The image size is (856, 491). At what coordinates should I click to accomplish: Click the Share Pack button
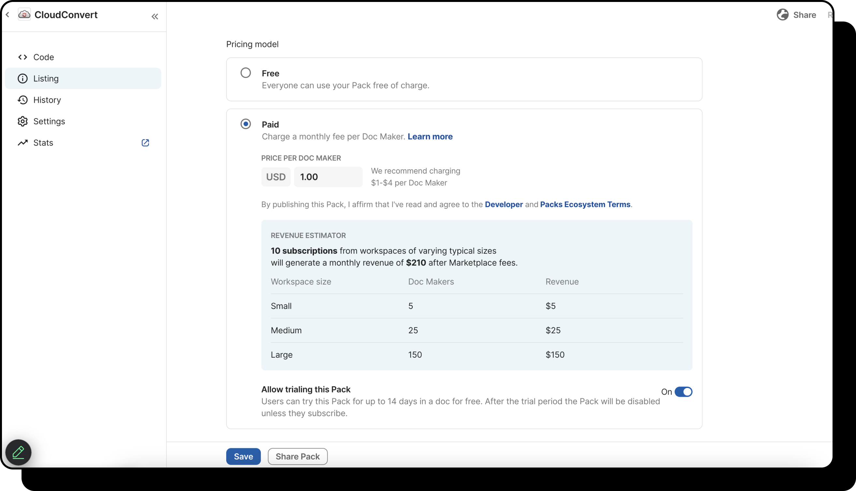click(297, 456)
